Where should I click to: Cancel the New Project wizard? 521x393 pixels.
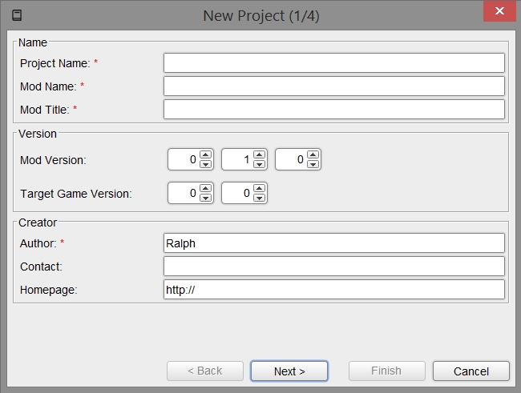point(471,371)
